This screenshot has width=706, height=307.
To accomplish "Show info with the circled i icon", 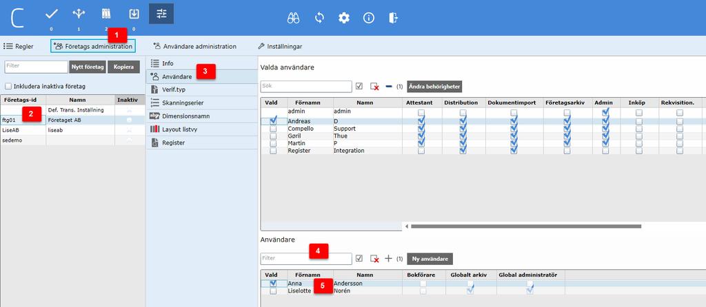I will (x=369, y=18).
